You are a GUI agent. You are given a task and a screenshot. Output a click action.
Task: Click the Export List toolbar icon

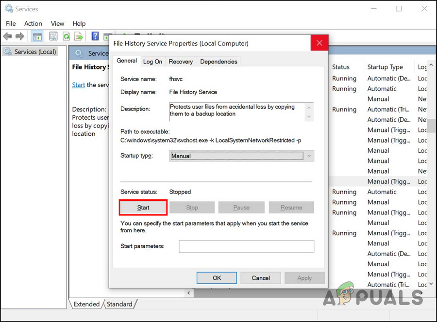tap(79, 36)
